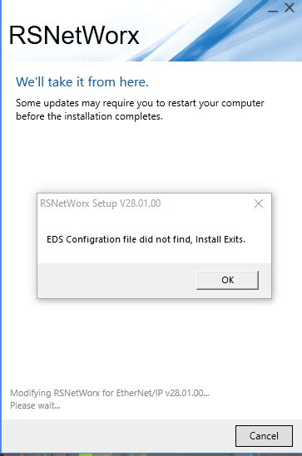Image resolution: width=302 pixels, height=456 pixels.
Task: Click the "Please wait..." status text
Action: point(35,405)
